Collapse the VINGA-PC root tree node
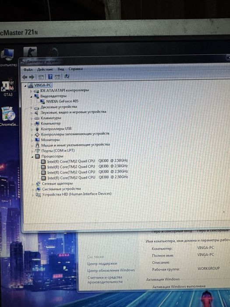The width and height of the screenshot is (230, 307). pos(25,86)
